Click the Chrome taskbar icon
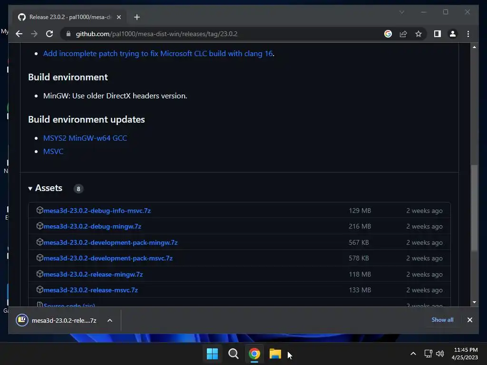This screenshot has height=365, width=487. [x=254, y=354]
